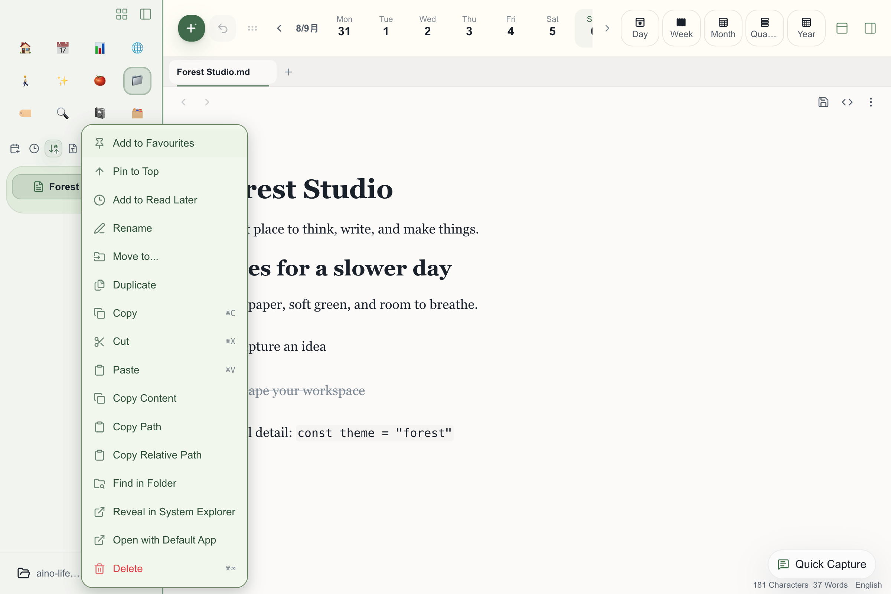Navigate back with editor left arrow
891x594 pixels.
pyautogui.click(x=184, y=102)
